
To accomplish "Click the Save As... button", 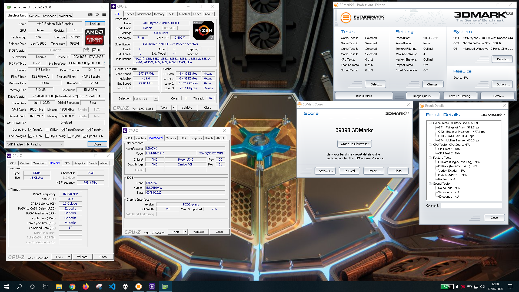I will pos(325,171).
